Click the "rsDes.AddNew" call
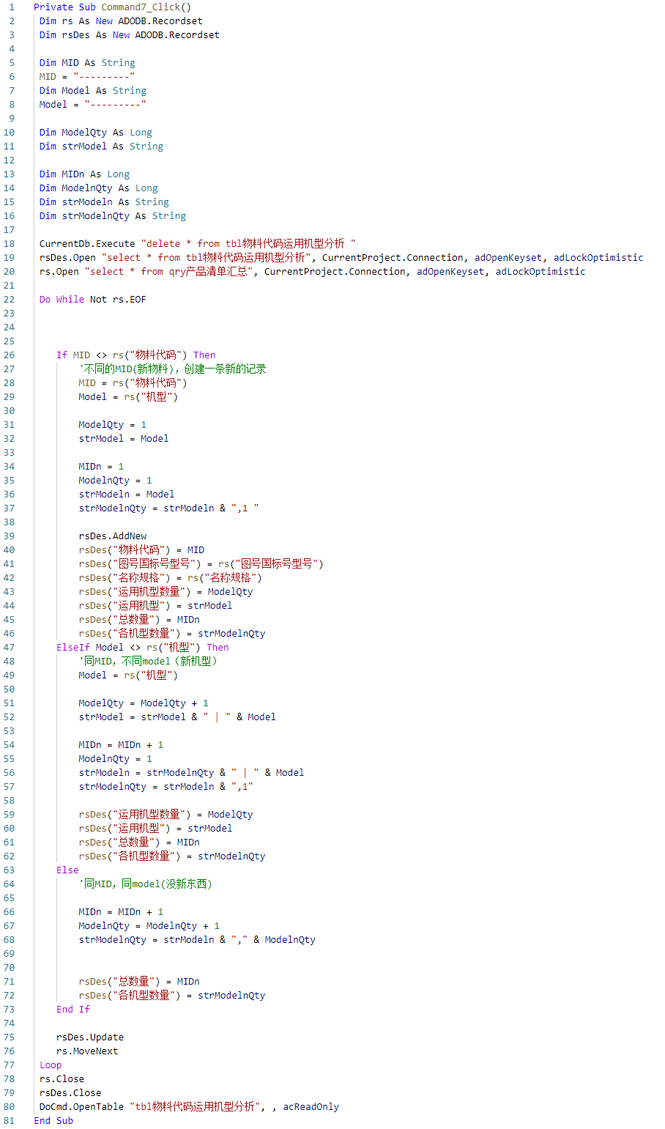The width and height of the screenshot is (665, 1129). coord(113,536)
